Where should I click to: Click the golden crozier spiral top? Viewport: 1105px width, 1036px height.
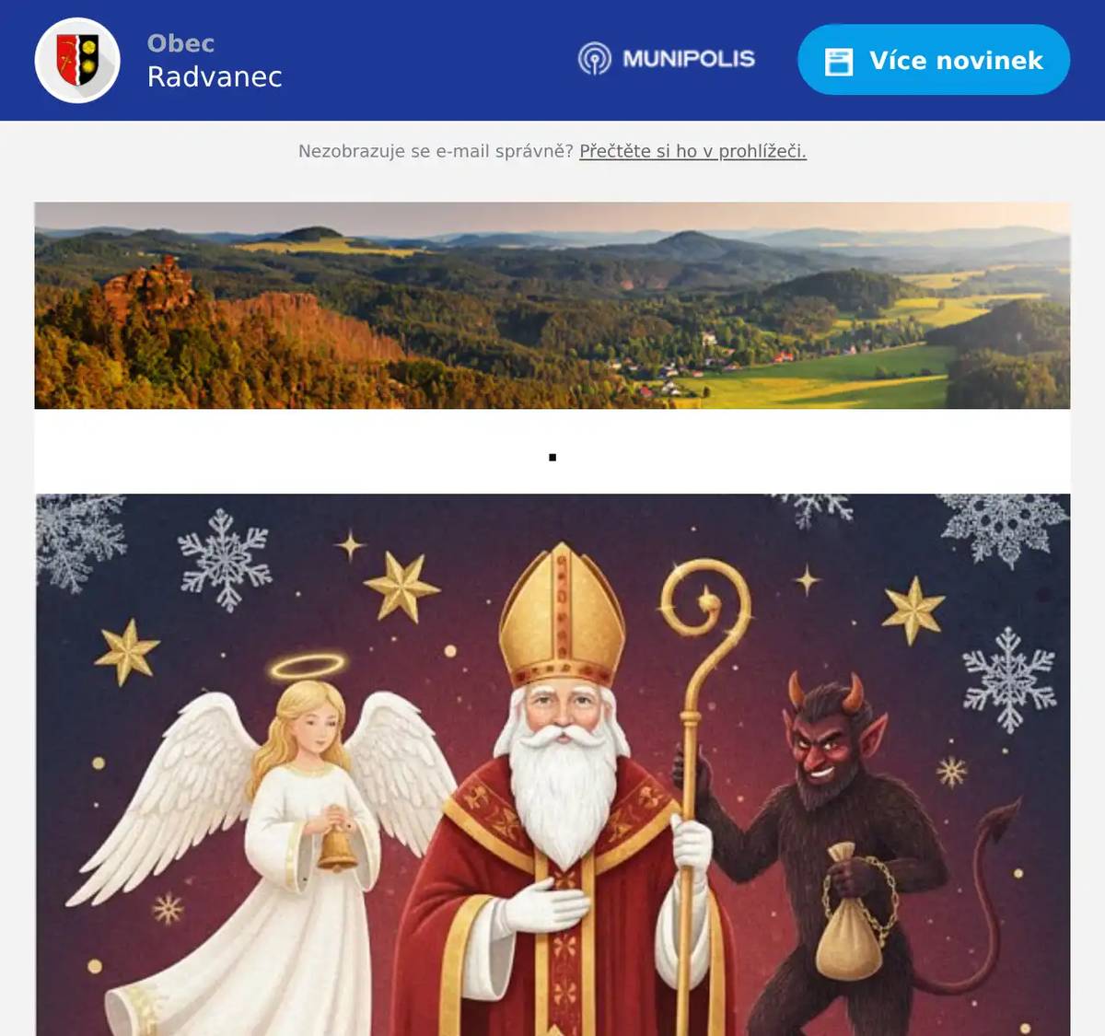click(704, 599)
